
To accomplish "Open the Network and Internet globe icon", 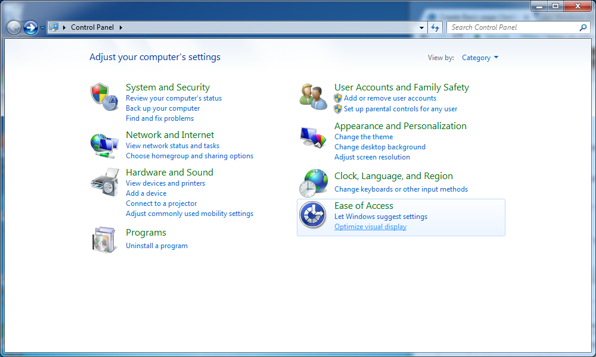I will click(104, 145).
